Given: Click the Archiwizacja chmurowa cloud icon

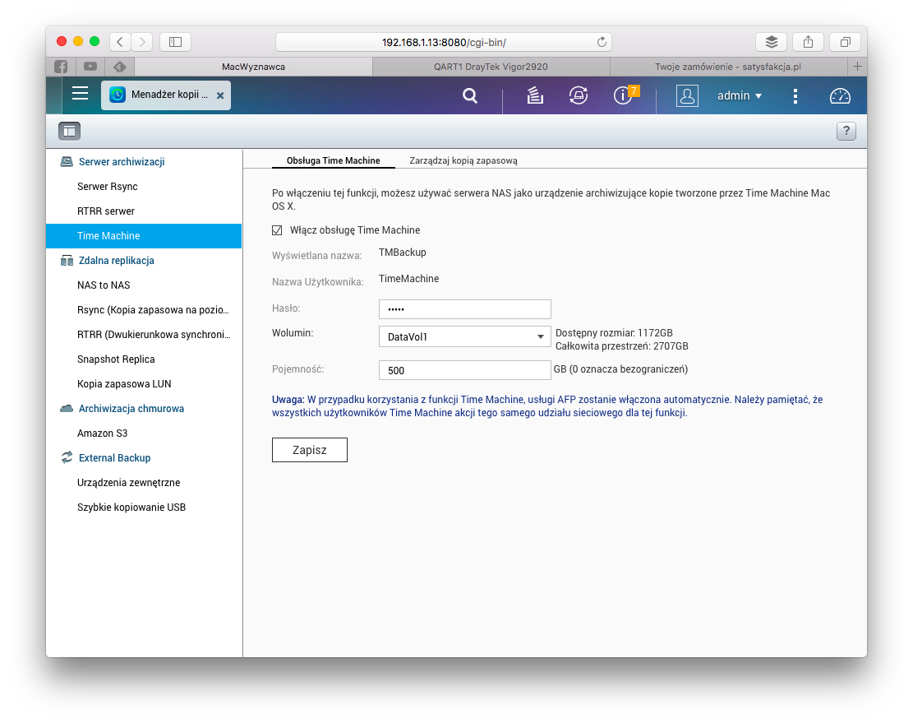Looking at the screenshot, I should click(67, 409).
